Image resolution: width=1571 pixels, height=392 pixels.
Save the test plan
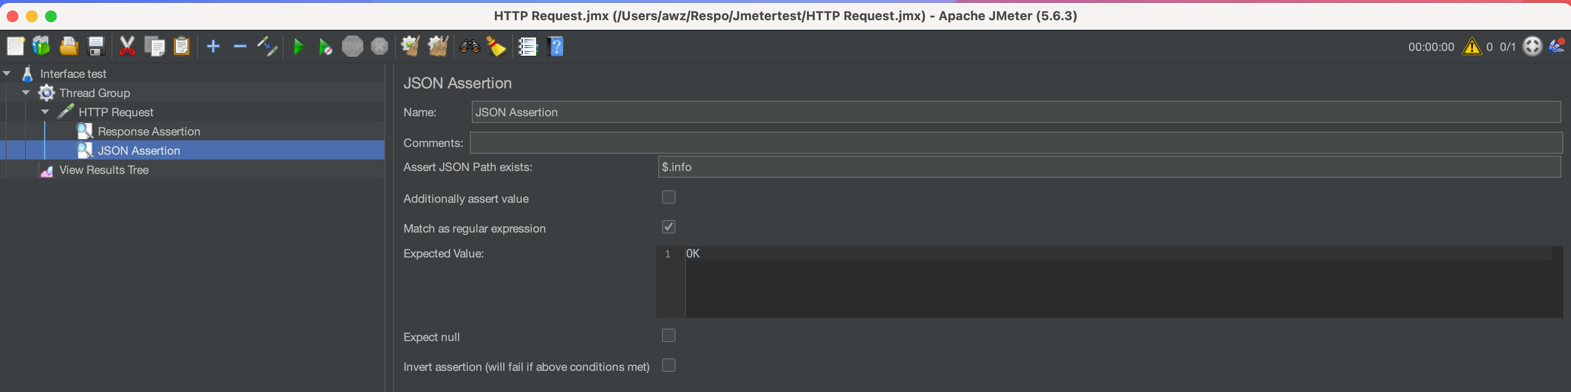point(96,46)
